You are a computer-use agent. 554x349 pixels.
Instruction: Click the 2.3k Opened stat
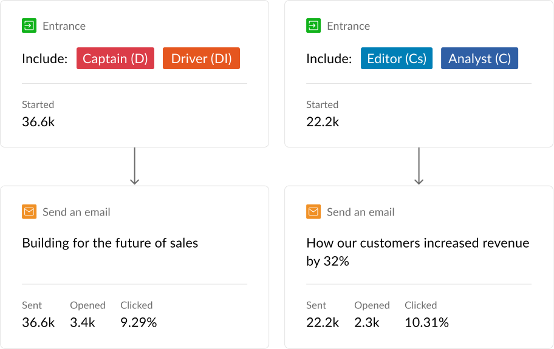point(367,323)
